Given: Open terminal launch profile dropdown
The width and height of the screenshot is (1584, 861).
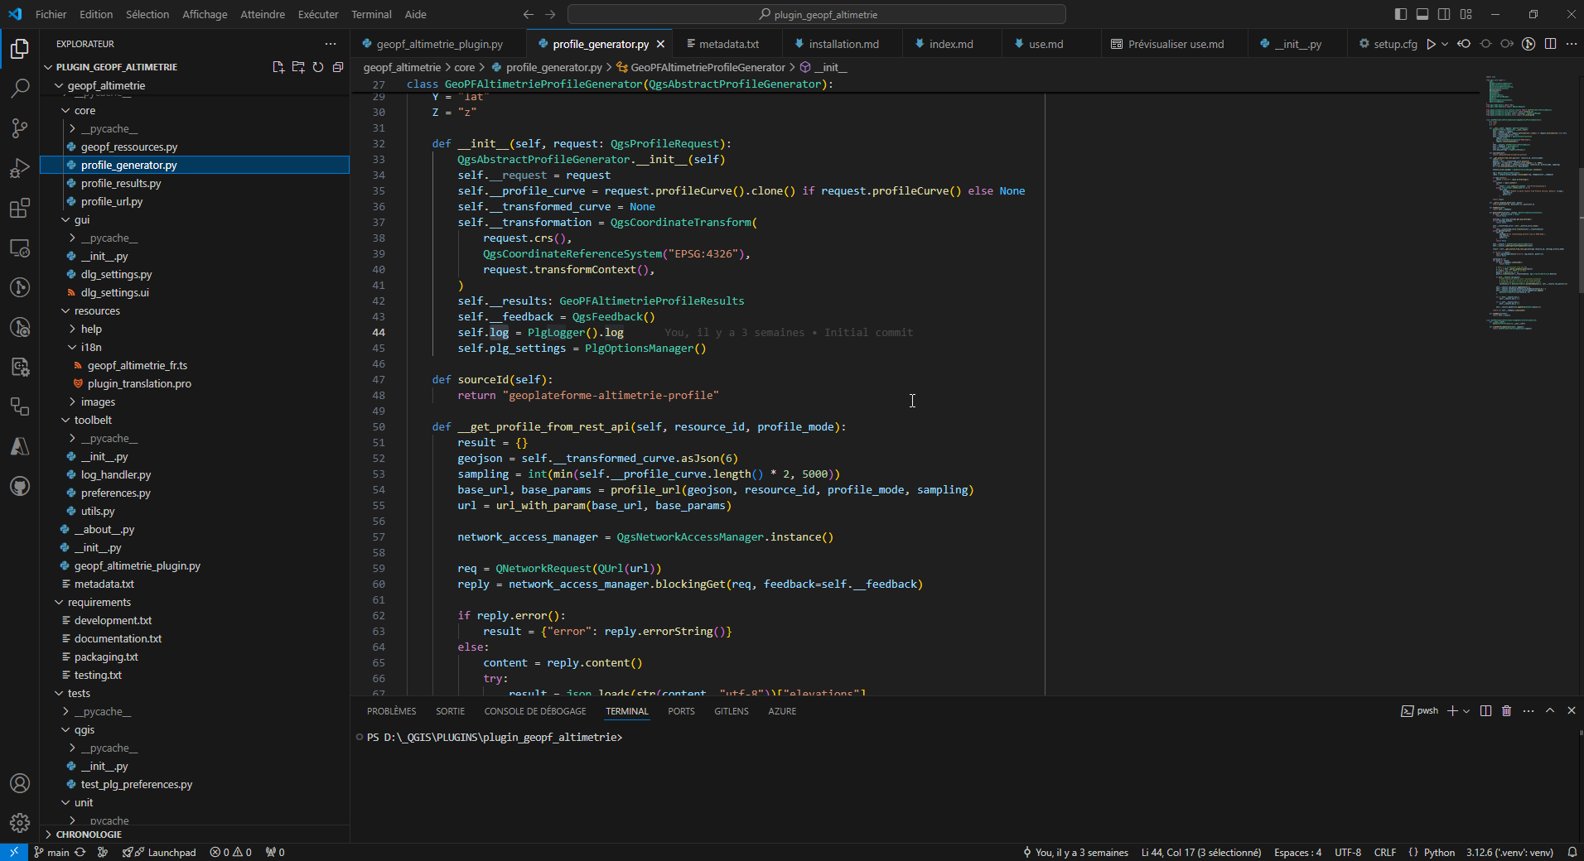Looking at the screenshot, I should click(x=1466, y=711).
